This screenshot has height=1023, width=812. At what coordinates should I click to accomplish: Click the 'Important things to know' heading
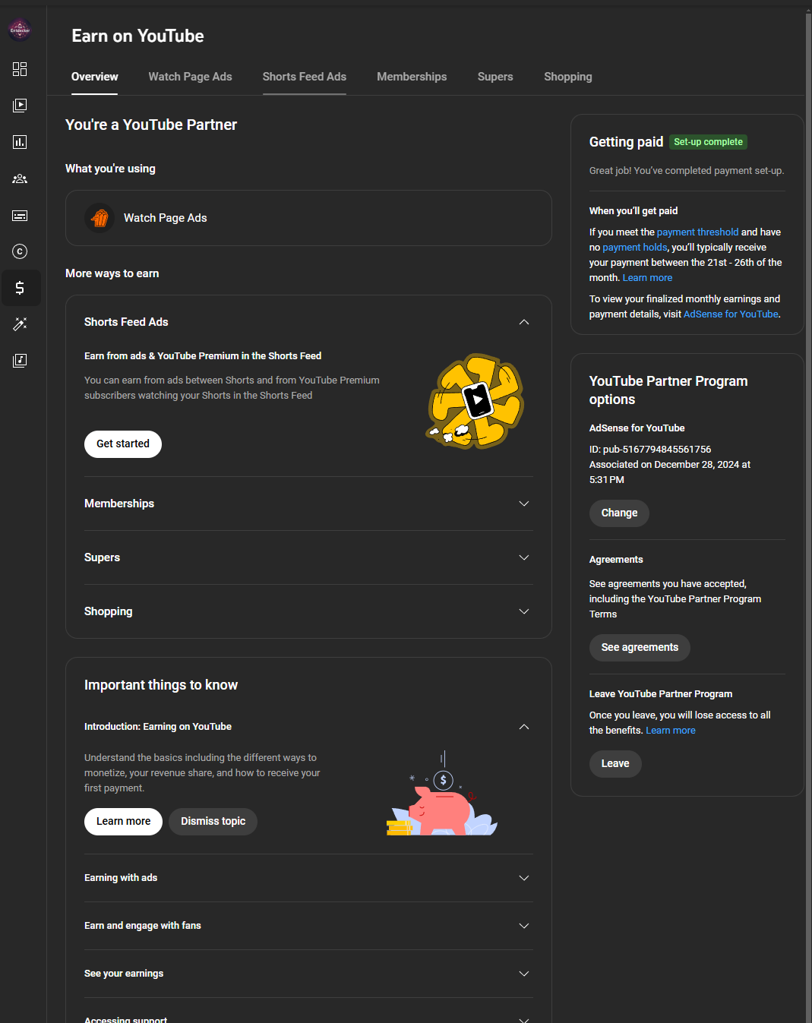161,685
